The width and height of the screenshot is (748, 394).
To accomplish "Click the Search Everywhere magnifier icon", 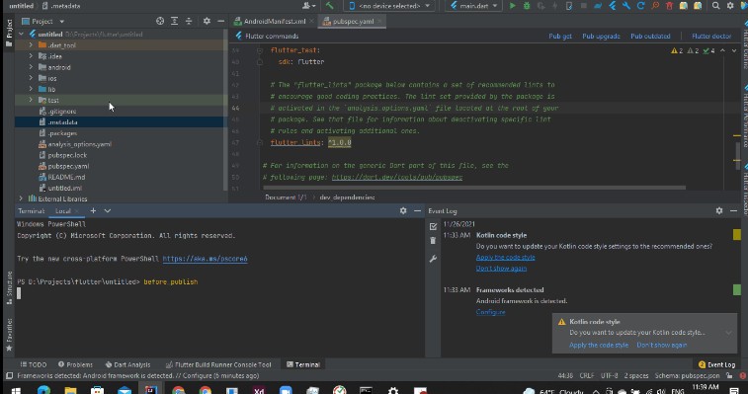I will [x=715, y=6].
